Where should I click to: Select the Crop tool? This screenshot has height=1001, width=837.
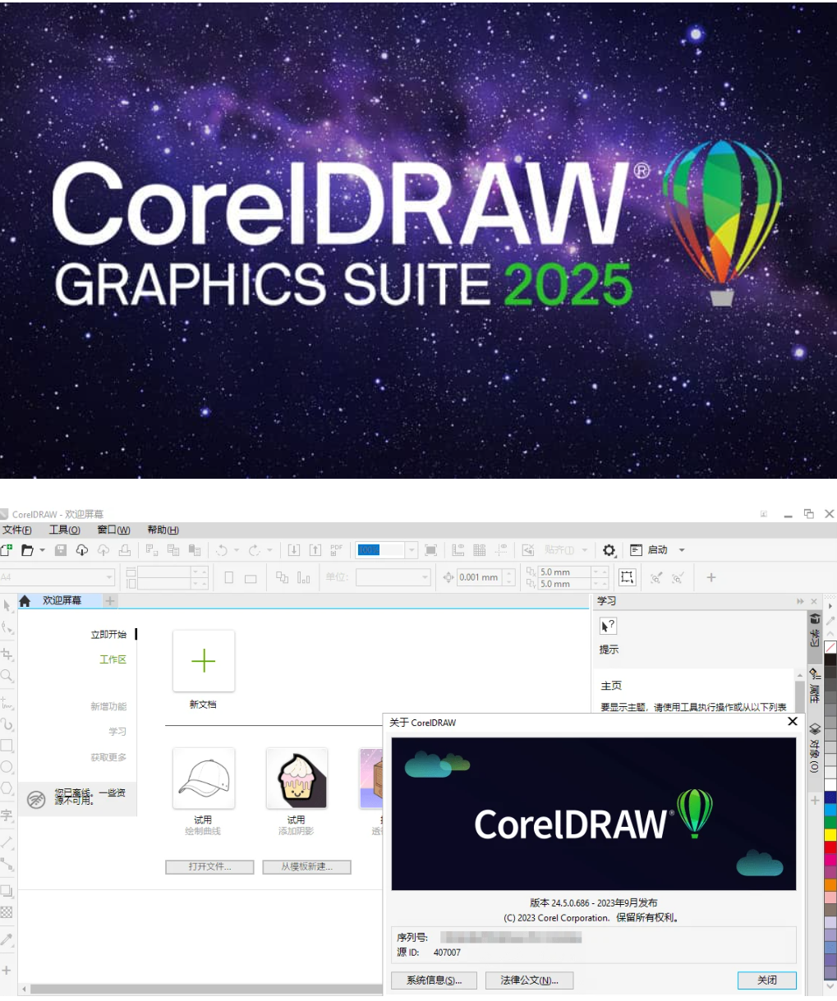tap(7, 654)
